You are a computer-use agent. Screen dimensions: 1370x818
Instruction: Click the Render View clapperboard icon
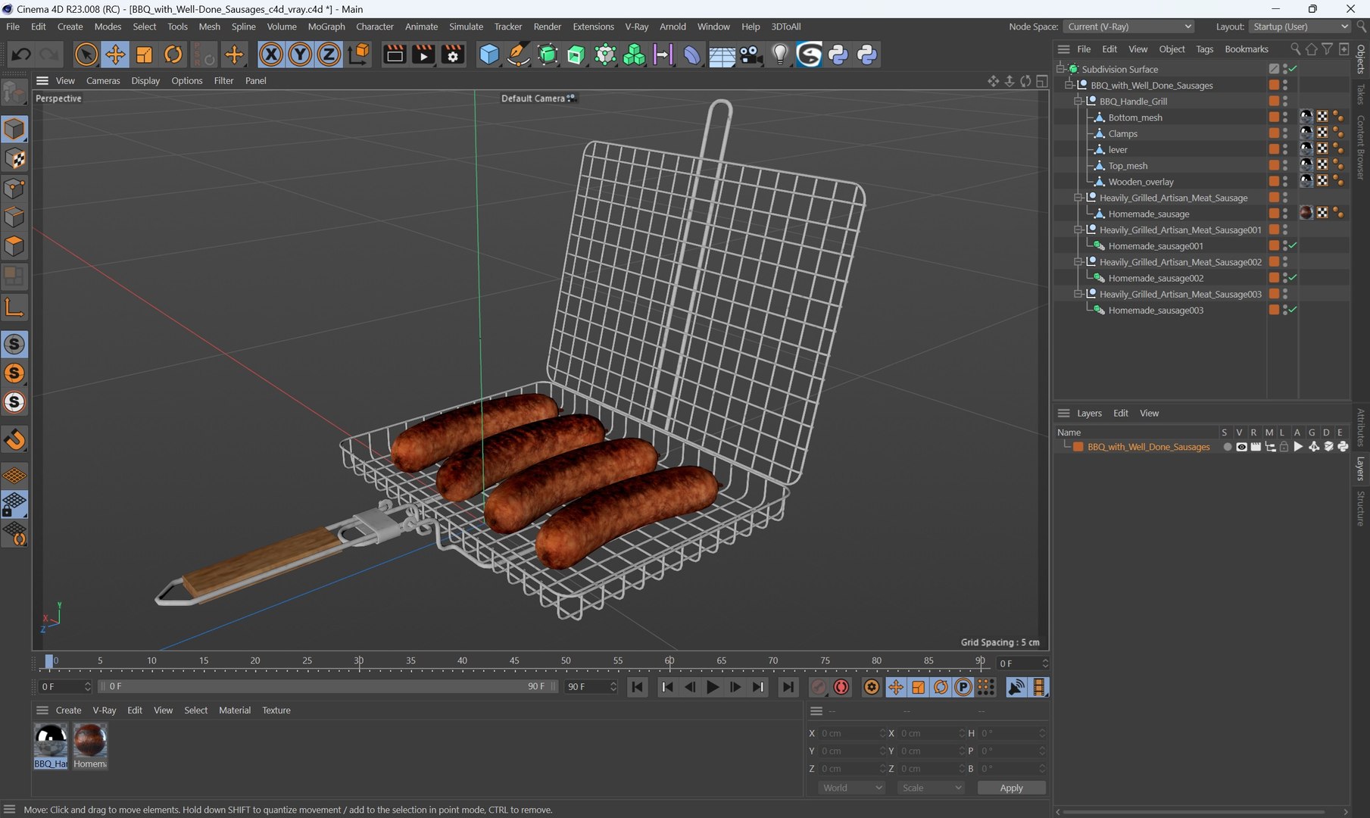[x=395, y=55]
